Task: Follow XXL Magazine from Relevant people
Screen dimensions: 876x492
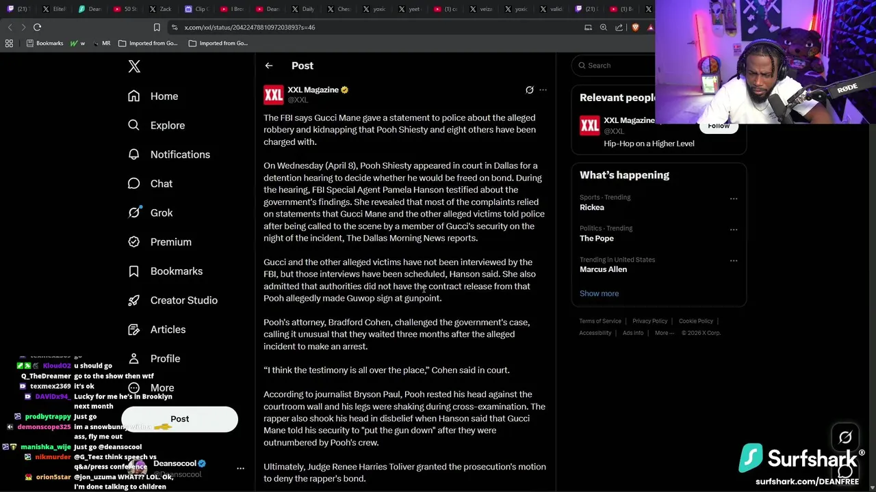Action: [719, 127]
